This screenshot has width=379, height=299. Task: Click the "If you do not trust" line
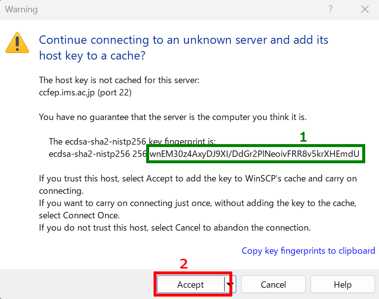[x=175, y=228]
